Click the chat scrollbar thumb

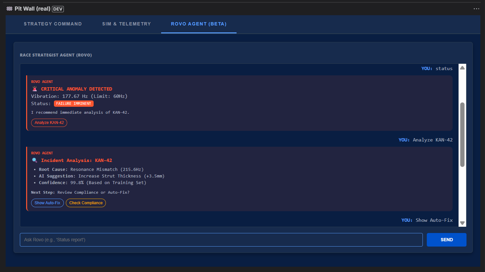tap(463, 135)
